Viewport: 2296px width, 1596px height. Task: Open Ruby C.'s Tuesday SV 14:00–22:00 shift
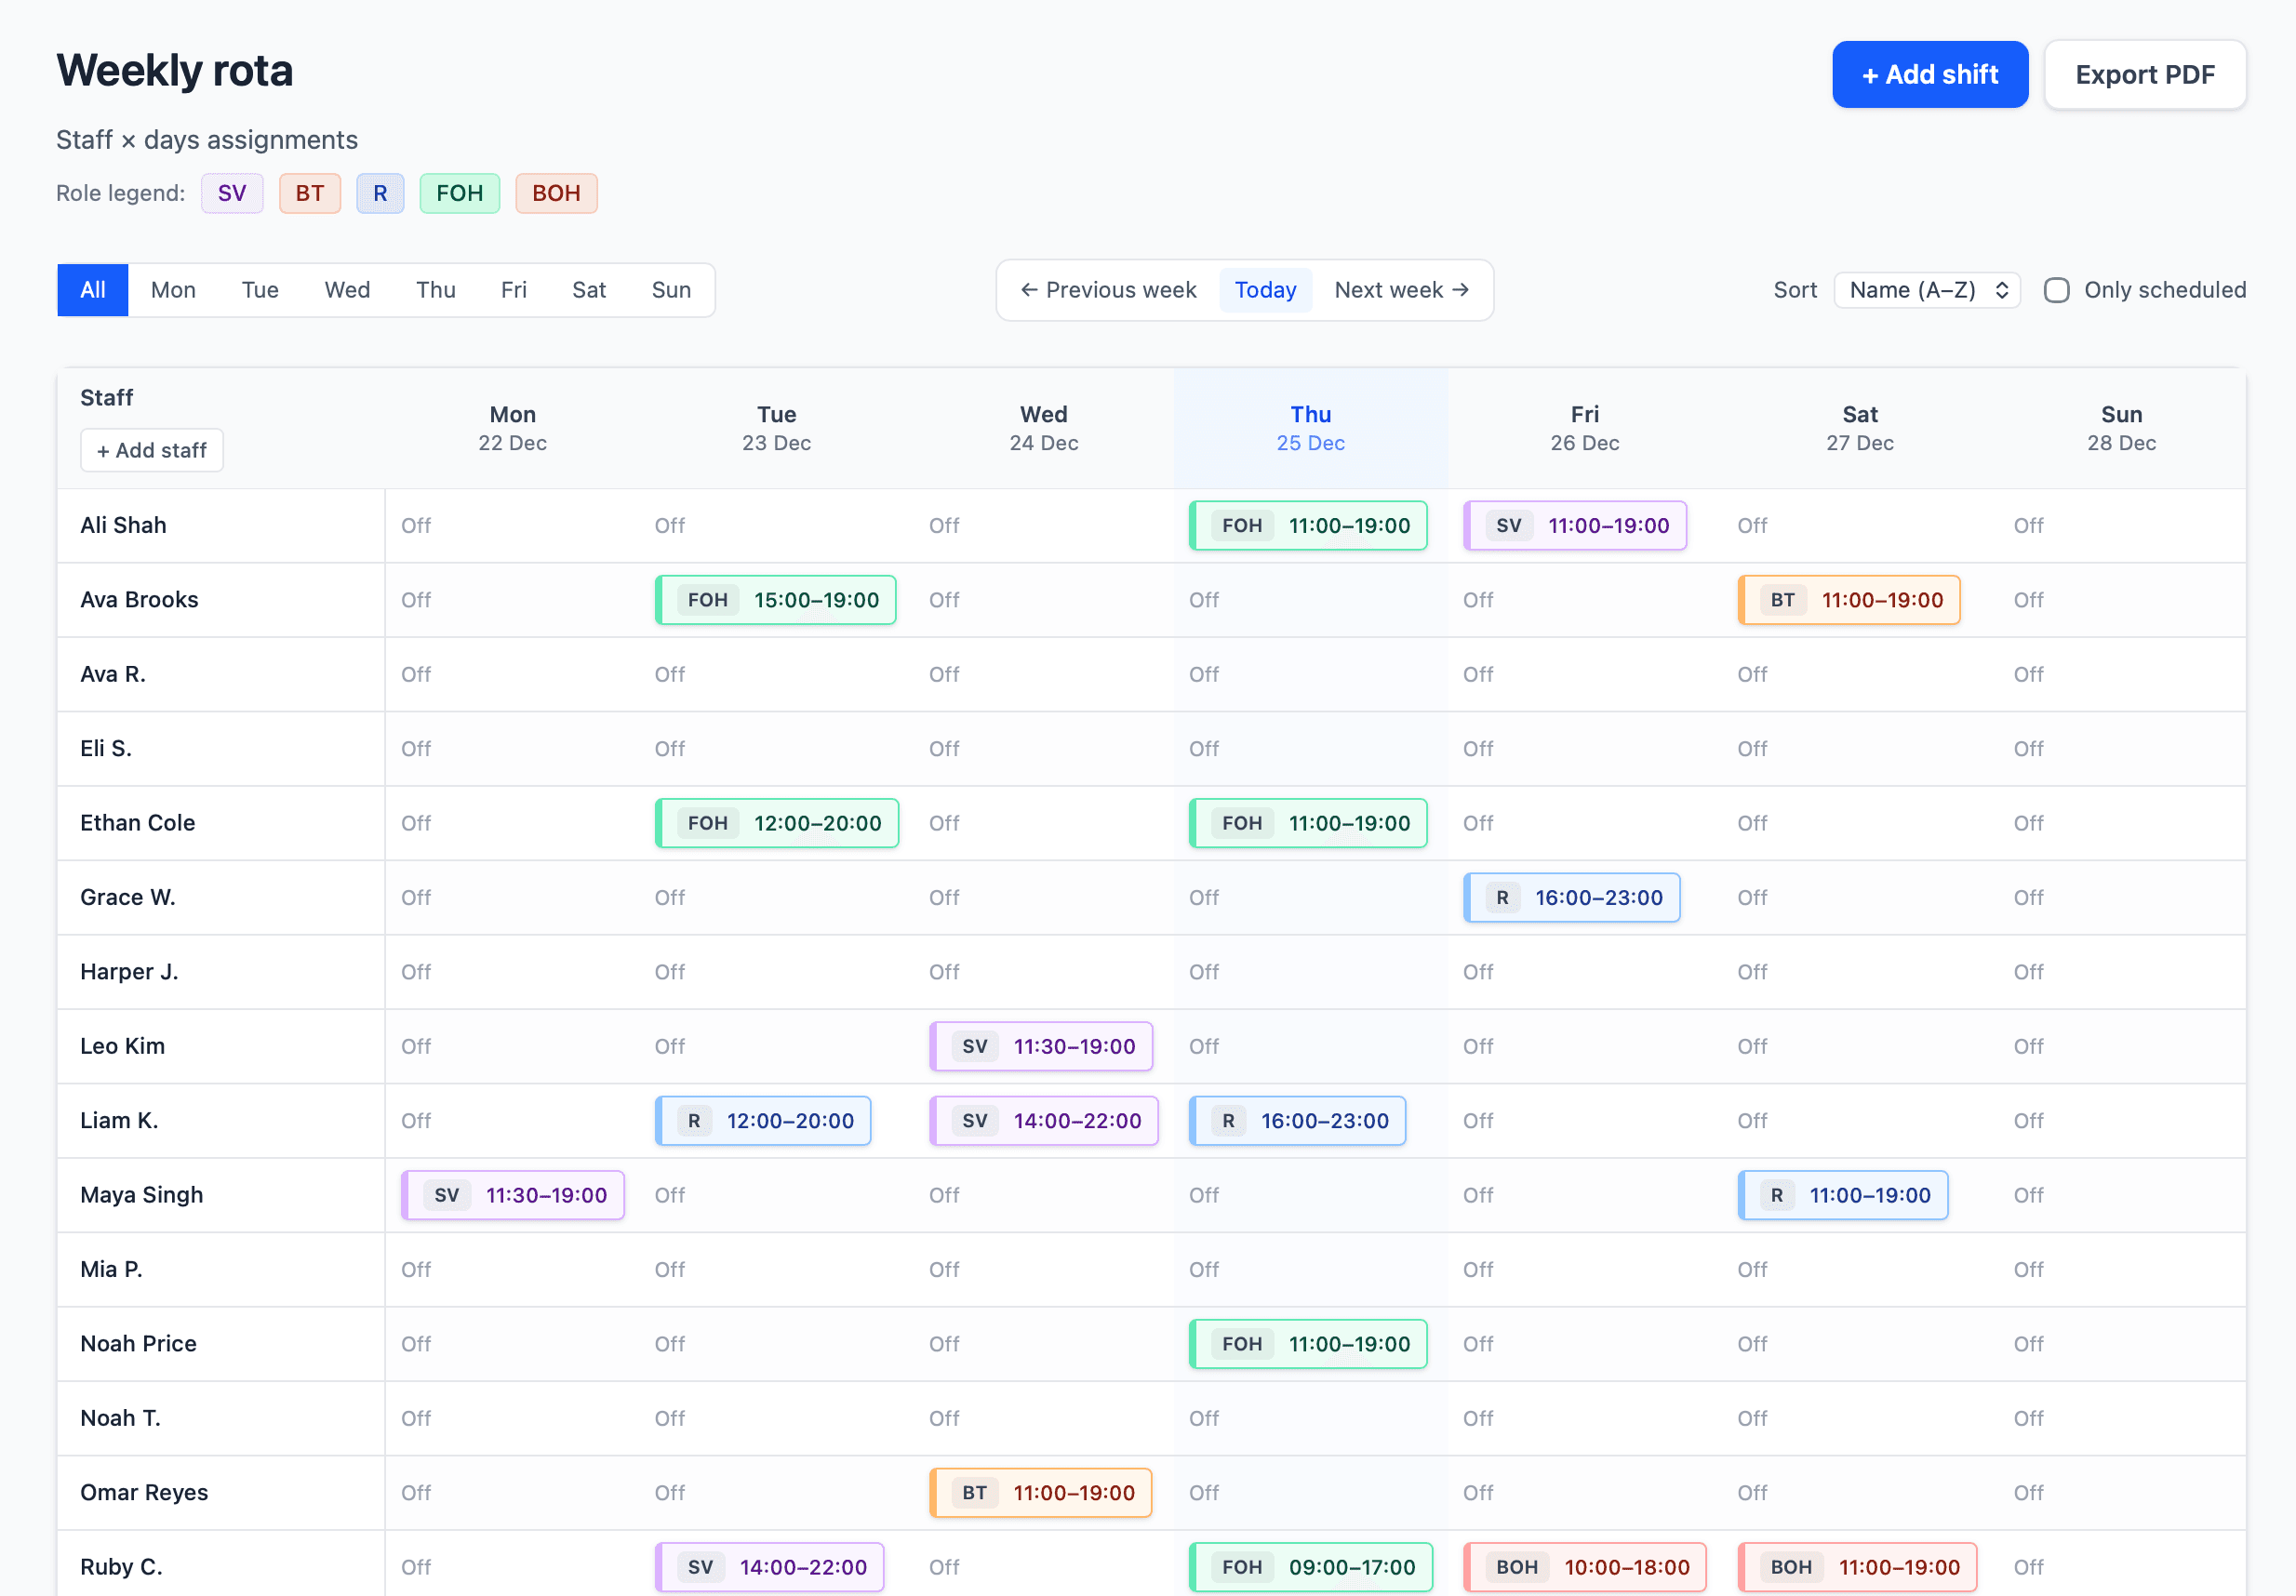tap(770, 1567)
